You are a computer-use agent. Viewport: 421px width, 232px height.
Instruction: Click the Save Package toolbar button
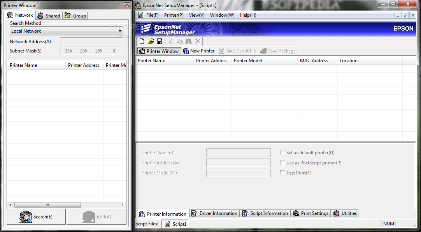278,51
